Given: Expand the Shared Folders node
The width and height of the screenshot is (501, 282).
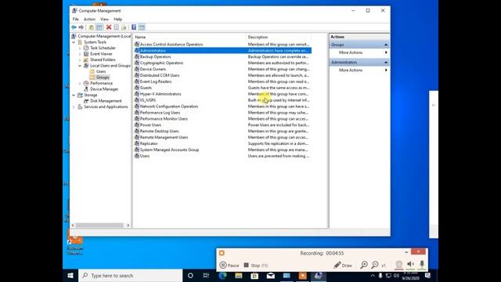Looking at the screenshot, I should tap(80, 60).
